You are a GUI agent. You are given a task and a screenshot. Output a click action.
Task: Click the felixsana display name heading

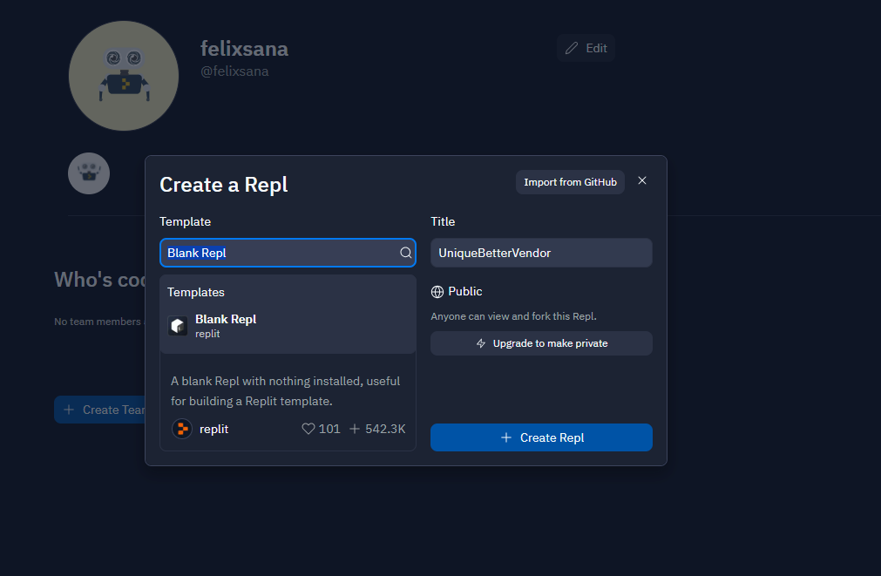coord(244,49)
